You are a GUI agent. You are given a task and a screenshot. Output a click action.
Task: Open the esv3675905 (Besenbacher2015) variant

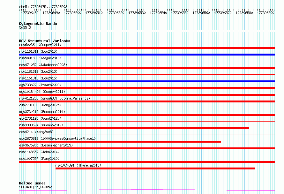click(x=46, y=145)
